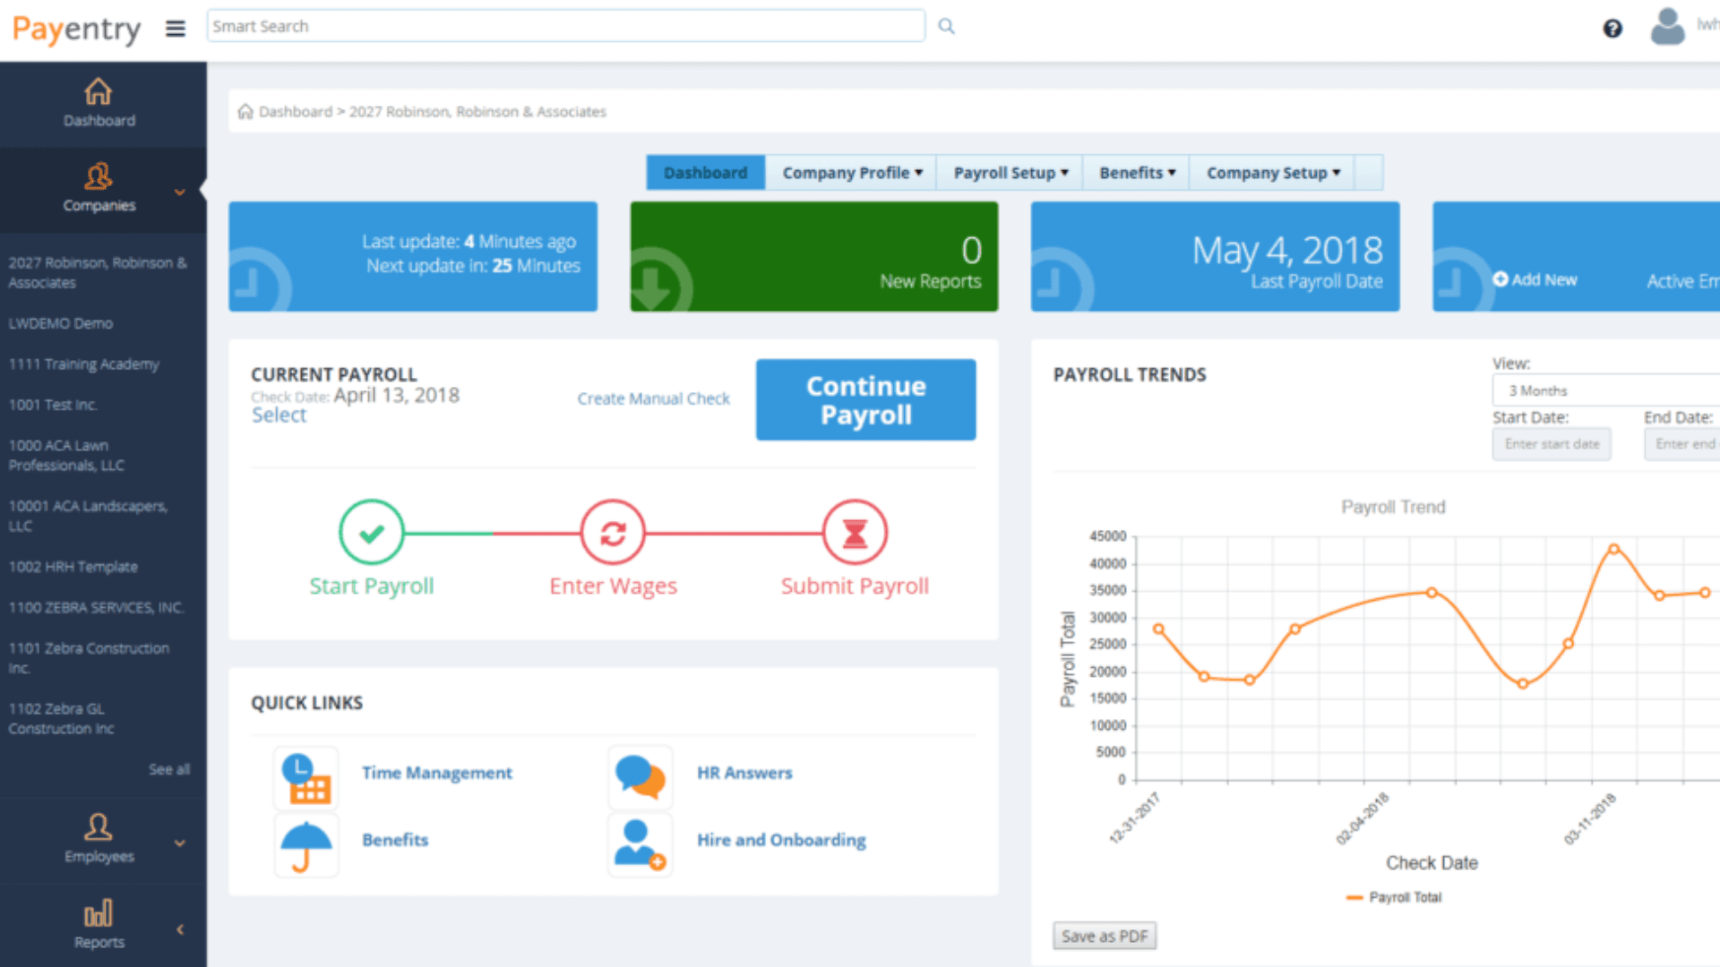Focus the Smart Search field

[565, 26]
